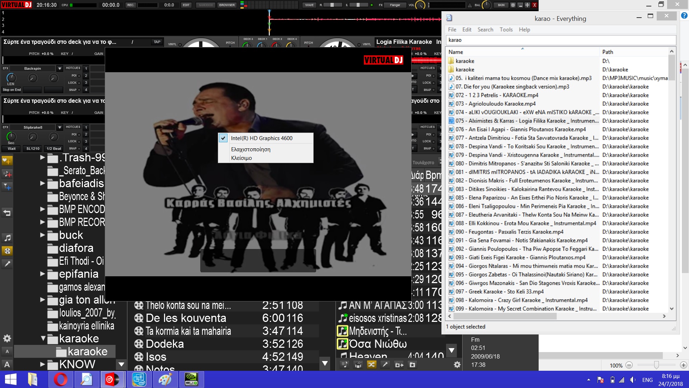Open browser settings gear in sidebar
The image size is (689, 388).
click(7, 338)
